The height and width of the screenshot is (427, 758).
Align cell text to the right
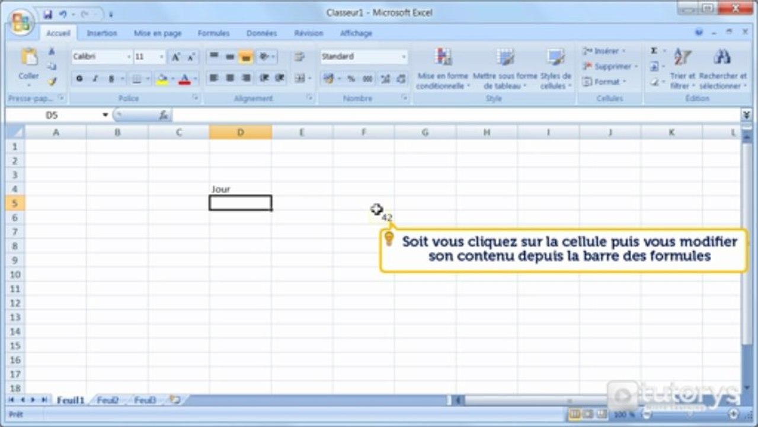pos(246,78)
